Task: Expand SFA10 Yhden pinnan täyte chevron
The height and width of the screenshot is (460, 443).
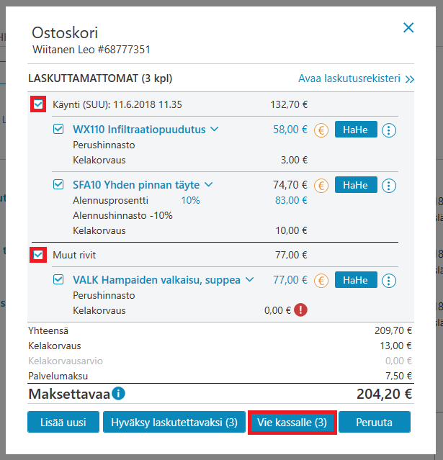Action: [209, 184]
